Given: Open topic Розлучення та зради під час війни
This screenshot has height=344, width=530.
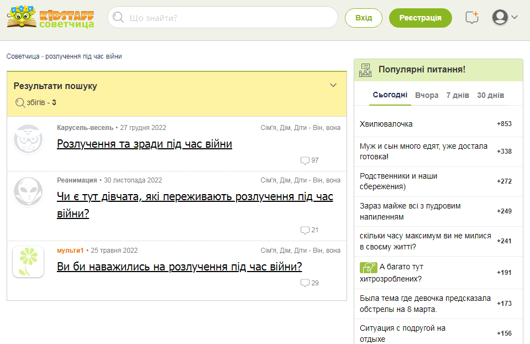Looking at the screenshot, I should (x=144, y=144).
